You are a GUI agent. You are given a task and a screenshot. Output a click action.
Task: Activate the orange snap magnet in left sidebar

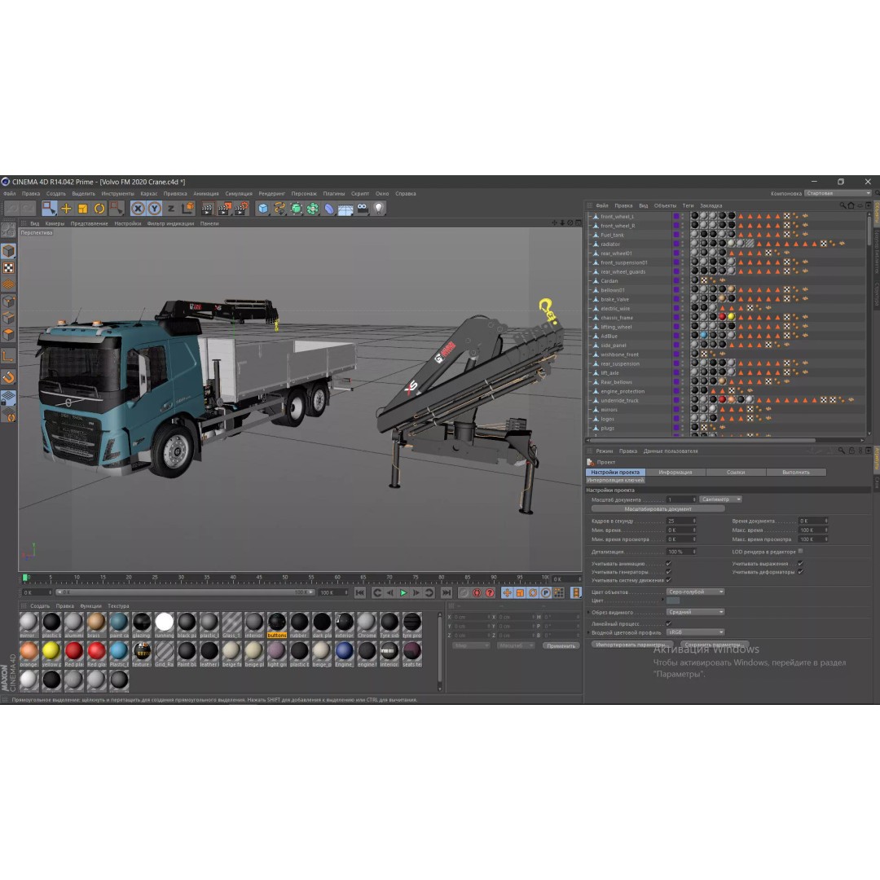(x=8, y=377)
